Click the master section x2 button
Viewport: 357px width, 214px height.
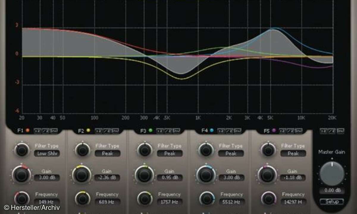(324, 131)
